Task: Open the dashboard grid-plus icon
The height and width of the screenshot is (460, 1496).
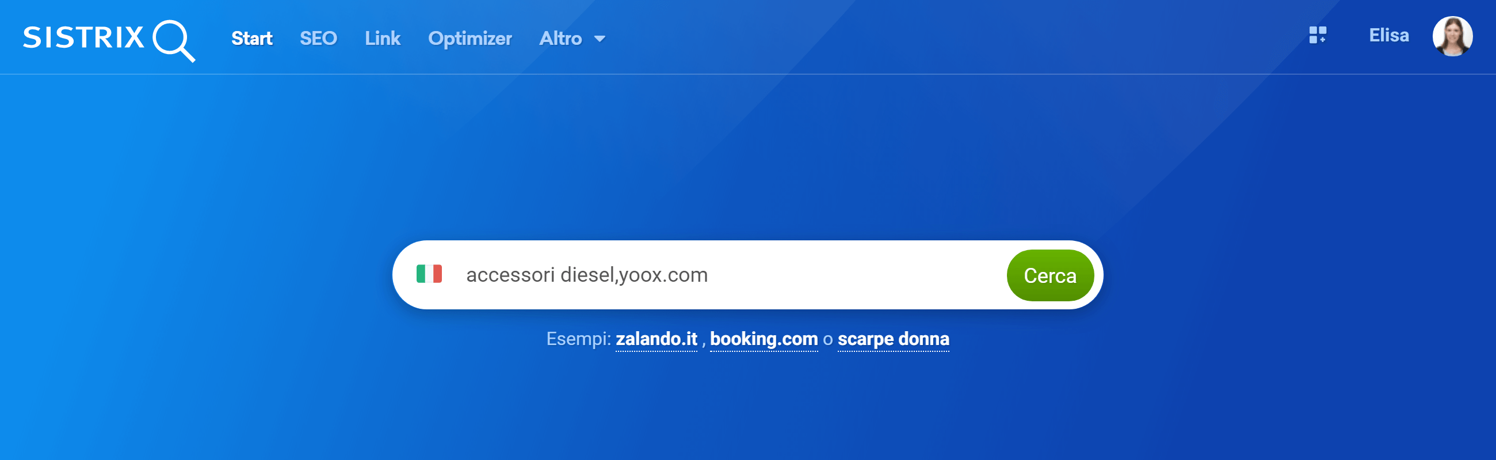Action: 1317,36
